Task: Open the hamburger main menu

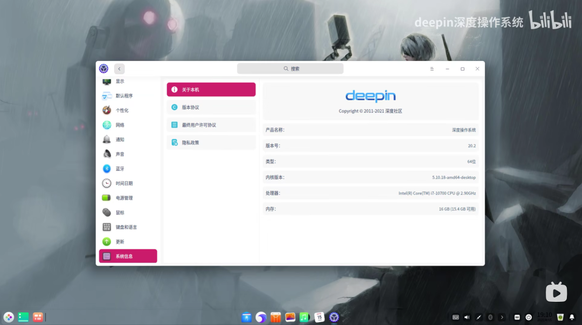Action: (432, 68)
